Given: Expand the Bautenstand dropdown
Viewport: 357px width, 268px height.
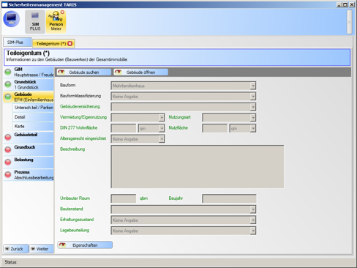Looking at the screenshot, I should [253, 209].
